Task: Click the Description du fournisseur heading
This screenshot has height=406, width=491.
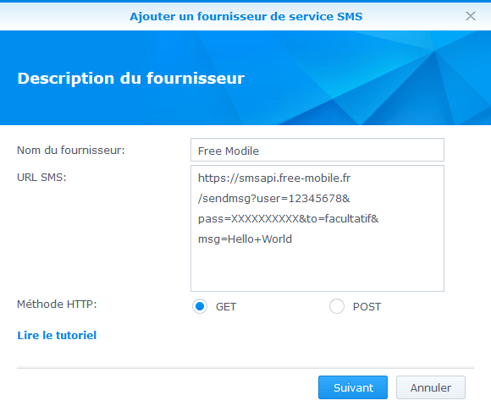Action: point(131,78)
